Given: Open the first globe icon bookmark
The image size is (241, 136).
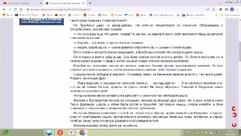Looking at the screenshot, I should [x=103, y=15].
